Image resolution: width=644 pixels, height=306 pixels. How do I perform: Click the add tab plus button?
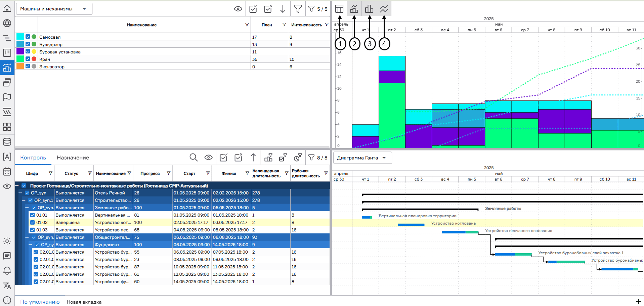coord(638,302)
